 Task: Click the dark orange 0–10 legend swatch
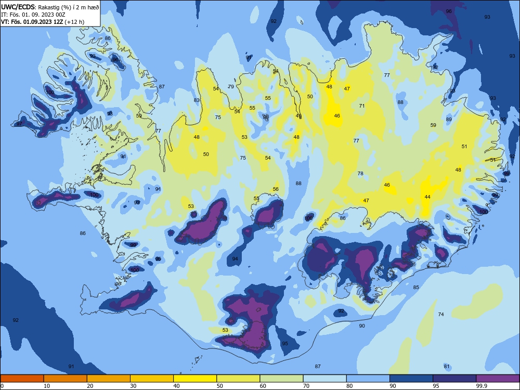coord(22,379)
